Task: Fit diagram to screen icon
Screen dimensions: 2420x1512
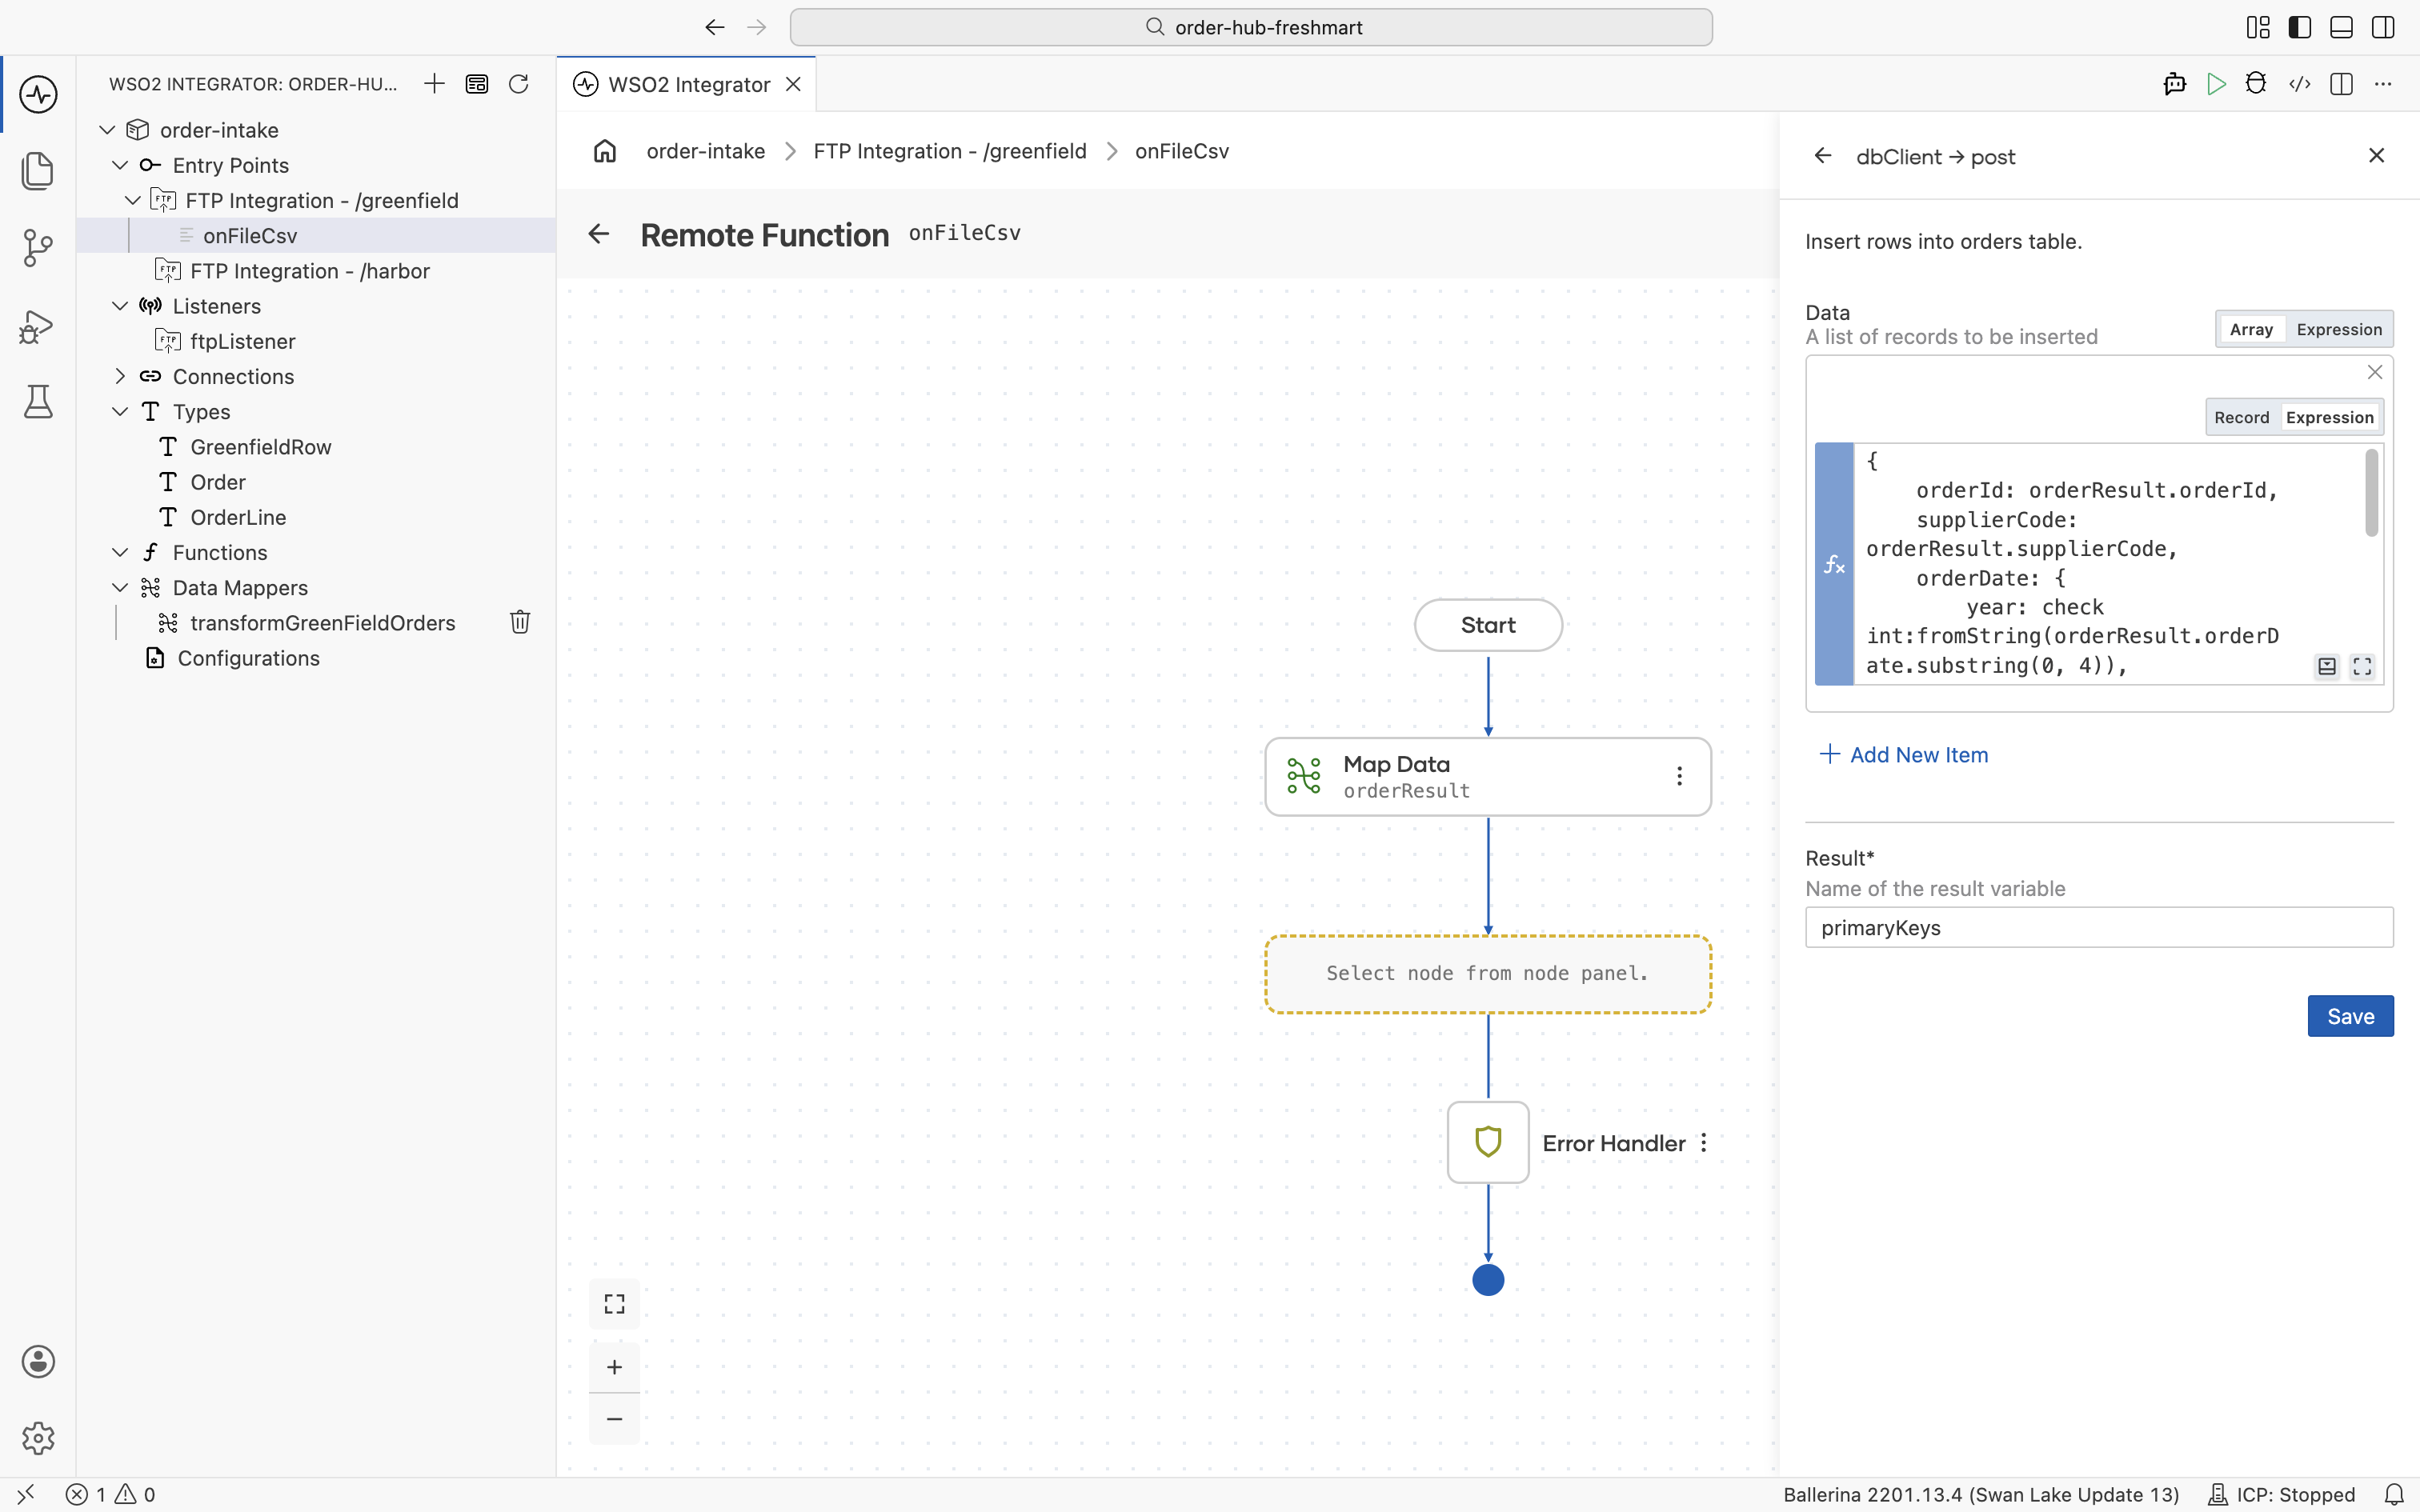Action: coord(614,1304)
